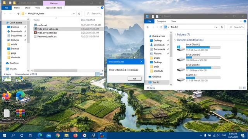
Task: Select the CEOFIX drive
Action: [198, 78]
